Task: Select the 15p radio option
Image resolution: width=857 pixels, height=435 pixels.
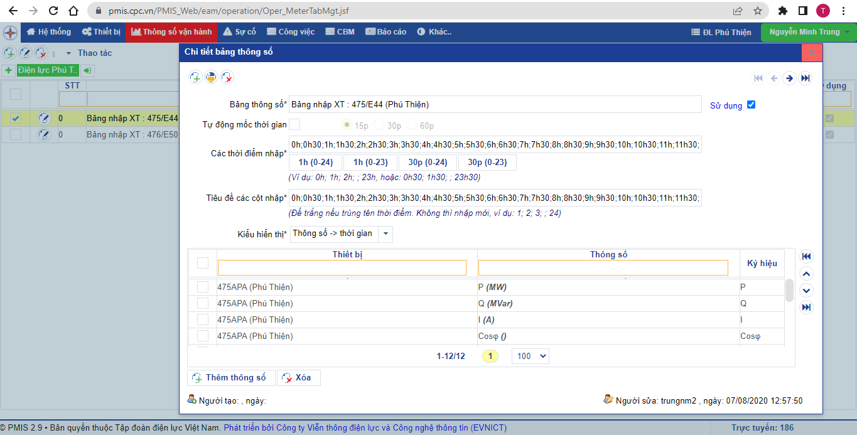Action: coord(346,125)
